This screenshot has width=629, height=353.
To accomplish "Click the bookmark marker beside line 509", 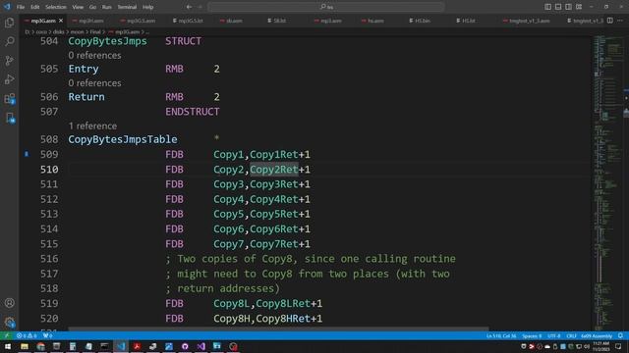I will tap(27, 154).
